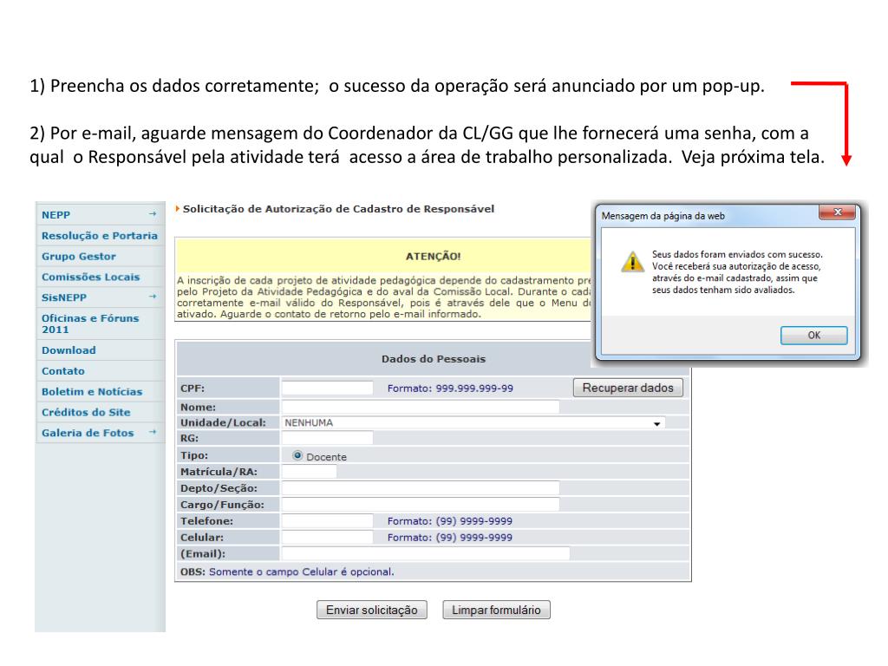Open the NEPP sidebar menu item
The width and height of the screenshot is (888, 666).
coord(56,215)
